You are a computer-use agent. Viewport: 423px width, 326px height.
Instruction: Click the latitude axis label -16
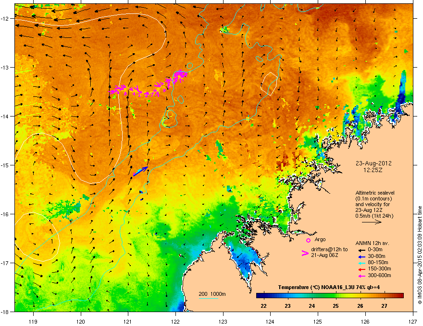pos(5,214)
